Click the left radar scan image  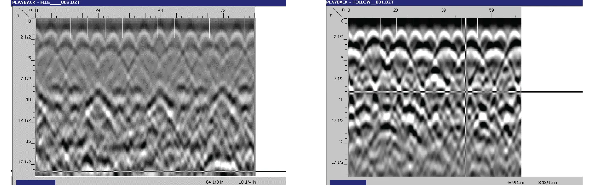[x=145, y=97]
